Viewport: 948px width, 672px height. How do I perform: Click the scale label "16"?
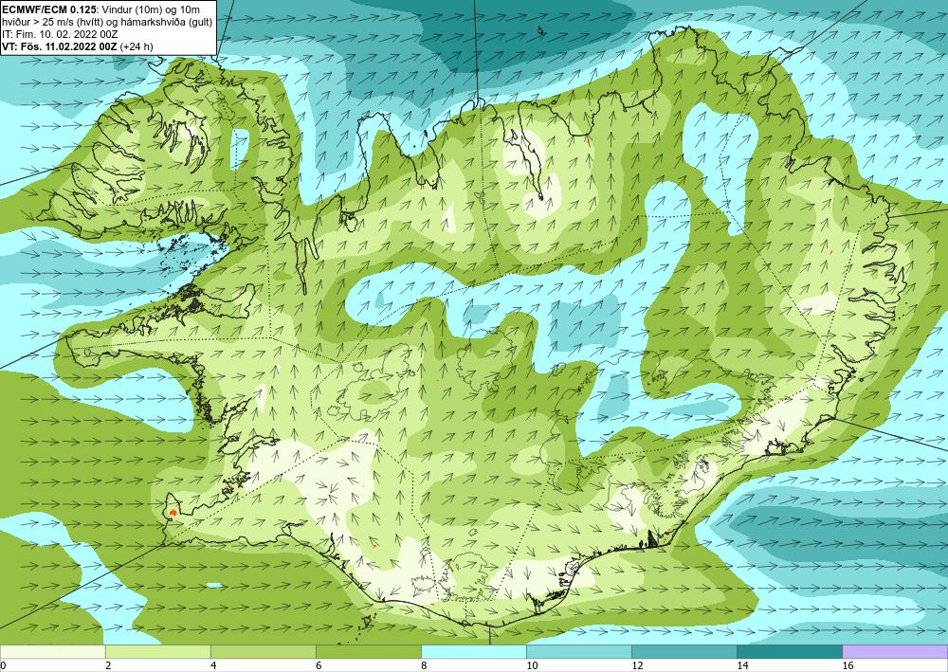(848, 665)
